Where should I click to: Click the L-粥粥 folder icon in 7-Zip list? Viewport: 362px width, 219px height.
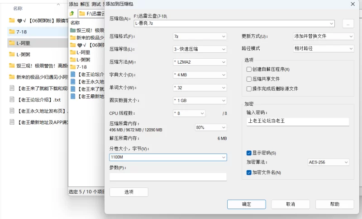coord(73,60)
